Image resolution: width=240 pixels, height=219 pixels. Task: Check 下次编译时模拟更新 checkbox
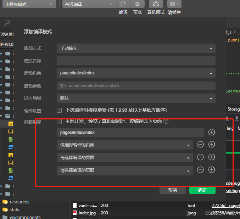pyautogui.click(x=59, y=110)
